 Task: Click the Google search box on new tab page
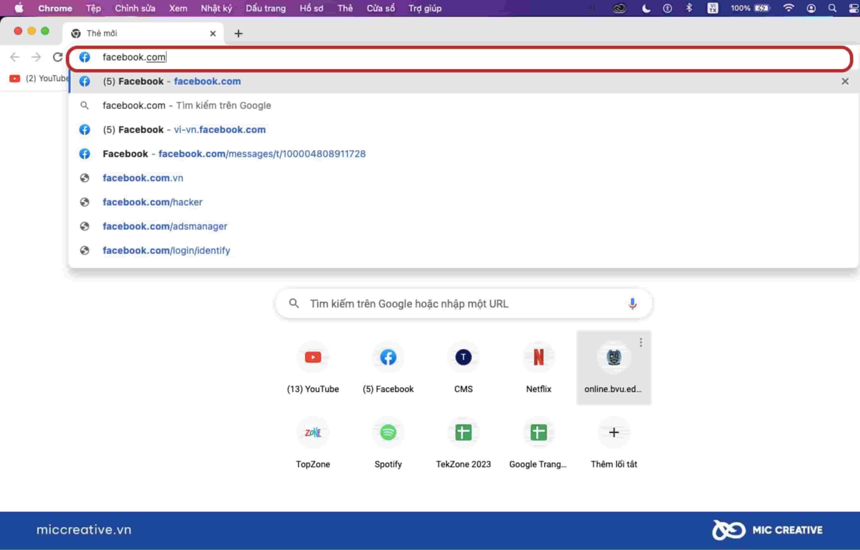[463, 304]
